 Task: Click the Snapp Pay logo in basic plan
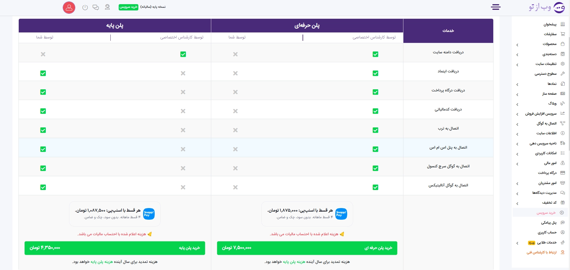[x=149, y=214]
